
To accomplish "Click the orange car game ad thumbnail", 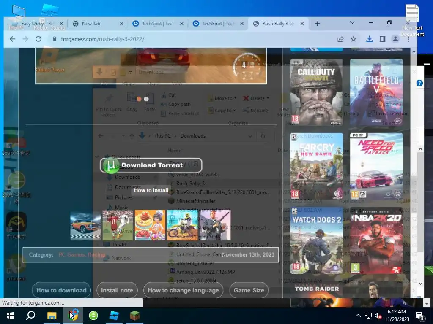I will (85, 225).
